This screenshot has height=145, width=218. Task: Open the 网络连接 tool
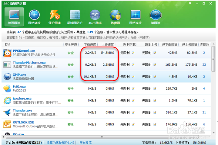pyautogui.click(x=136, y=17)
